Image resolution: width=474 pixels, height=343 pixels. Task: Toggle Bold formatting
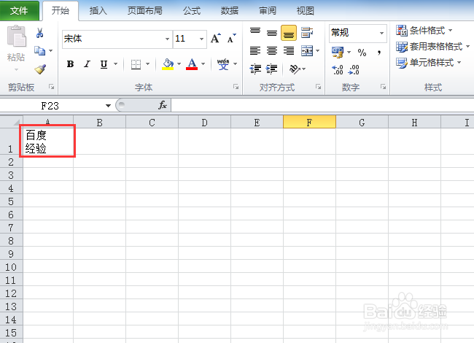tap(71, 64)
